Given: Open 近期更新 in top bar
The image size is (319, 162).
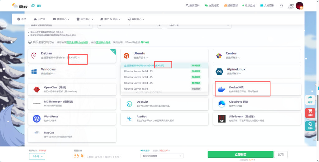Looking at the screenshot, I should (231, 6).
